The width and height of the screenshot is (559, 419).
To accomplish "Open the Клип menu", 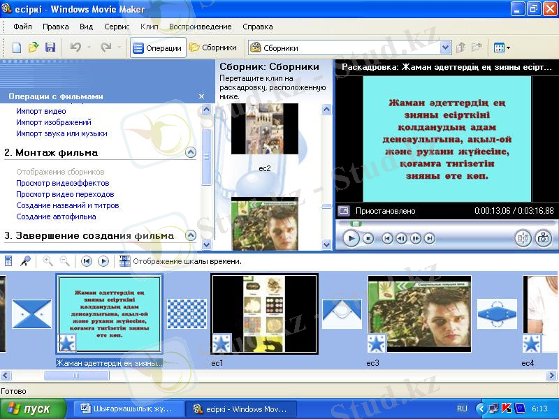I will click(x=149, y=27).
